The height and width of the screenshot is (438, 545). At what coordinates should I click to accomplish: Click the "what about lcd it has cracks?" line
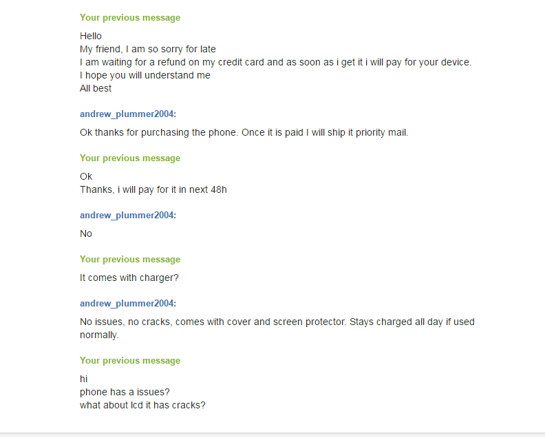click(x=142, y=405)
